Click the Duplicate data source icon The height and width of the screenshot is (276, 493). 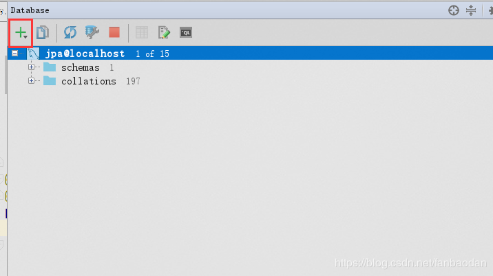43,32
